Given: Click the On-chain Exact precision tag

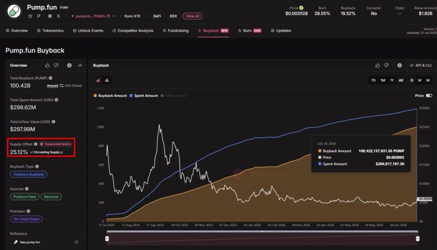Looking at the screenshot, I should click(x=26, y=219).
